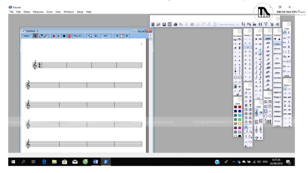Open the Notes menu
The width and height of the screenshot is (308, 173).
27,12
